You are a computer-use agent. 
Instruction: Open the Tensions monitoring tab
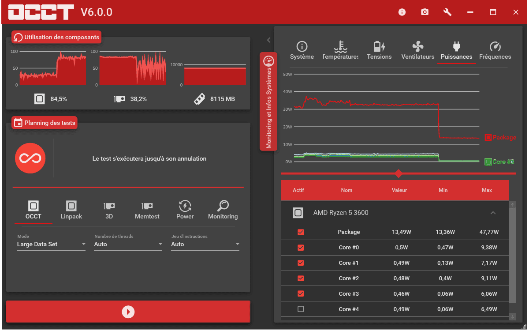click(379, 51)
